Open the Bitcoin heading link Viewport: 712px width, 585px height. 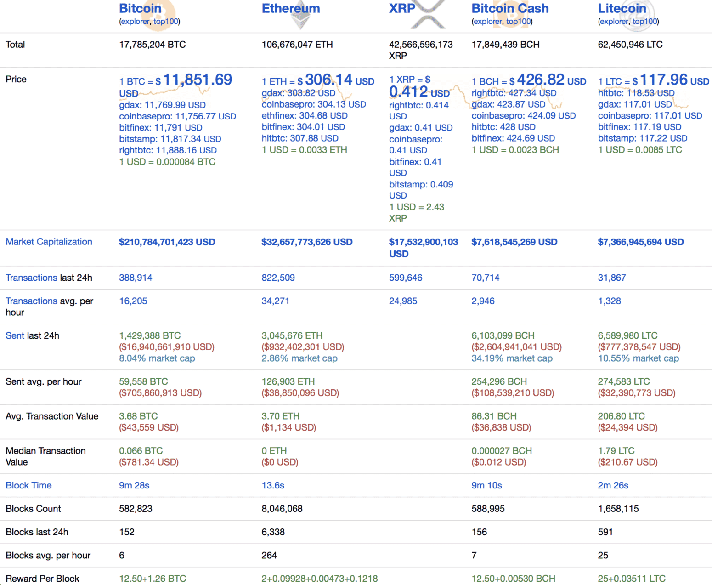point(140,8)
